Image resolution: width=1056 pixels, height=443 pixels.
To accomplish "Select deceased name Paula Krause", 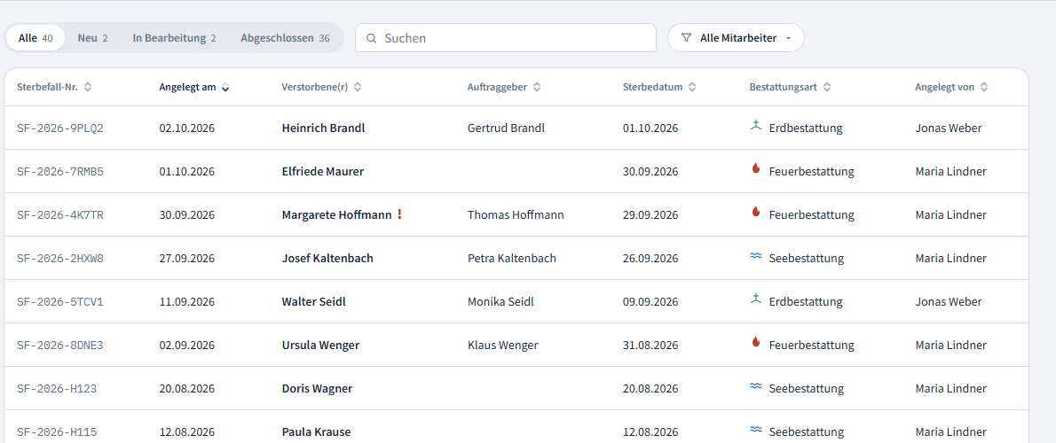I will coord(317,431).
